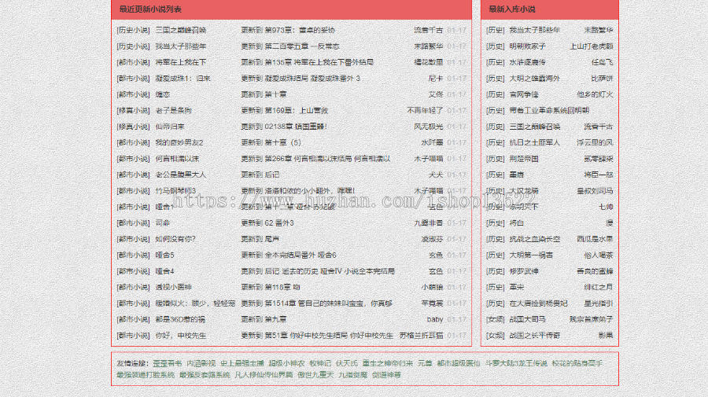708x397 pixels.
Task: Open chapter 62 番外3
Action: pyautogui.click(x=279, y=222)
